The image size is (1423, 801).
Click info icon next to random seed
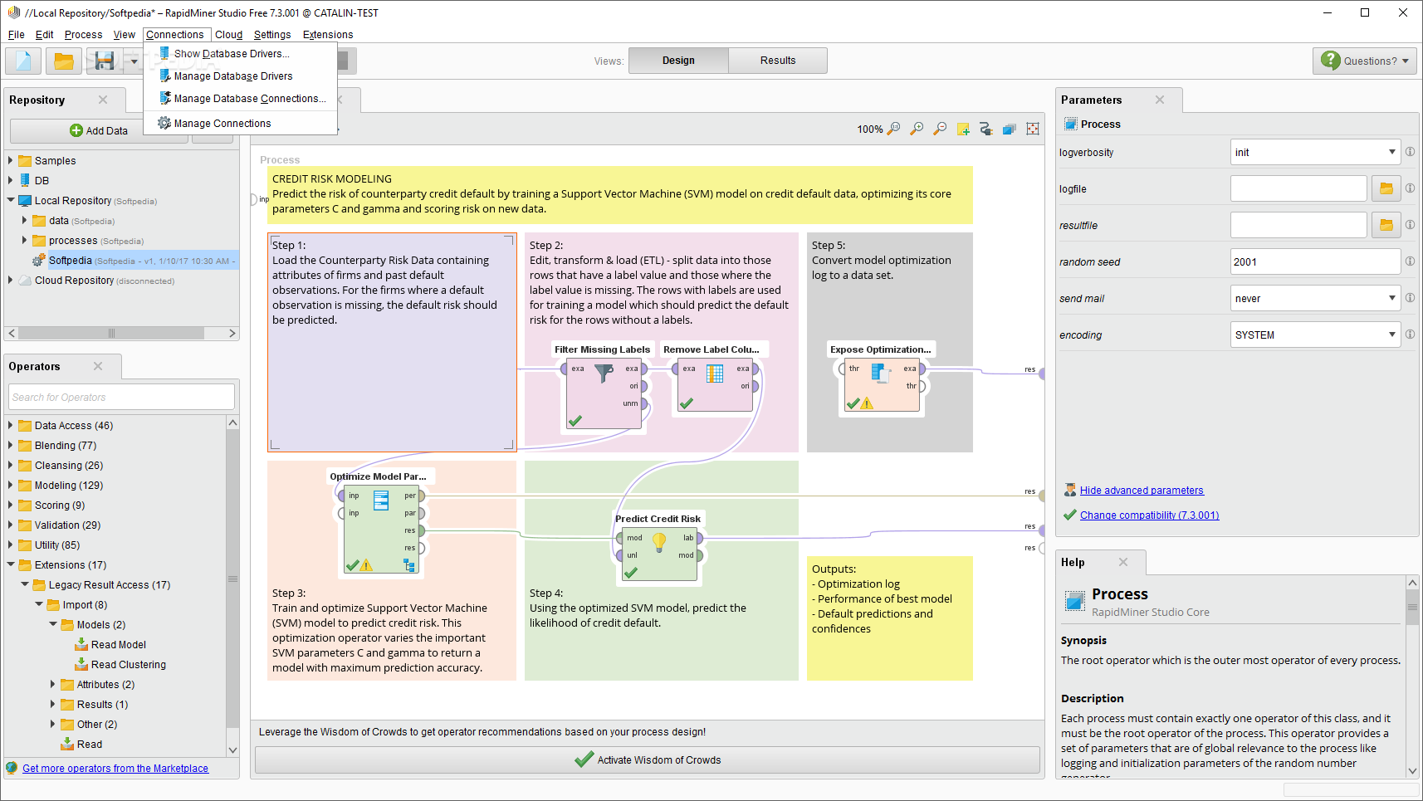(x=1410, y=261)
